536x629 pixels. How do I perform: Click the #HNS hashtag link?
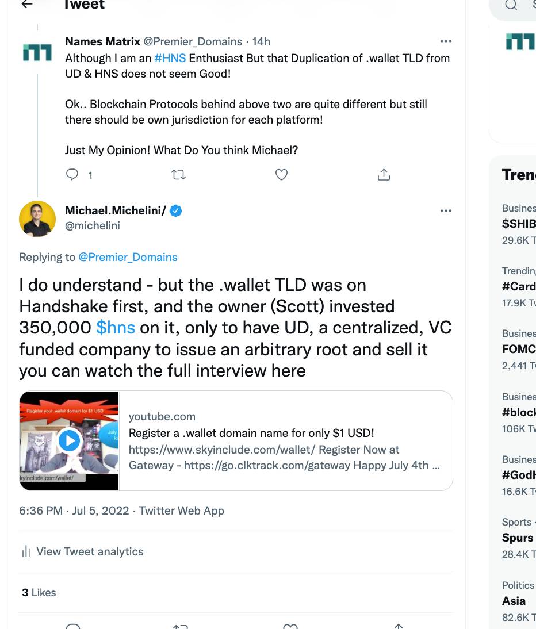click(170, 58)
